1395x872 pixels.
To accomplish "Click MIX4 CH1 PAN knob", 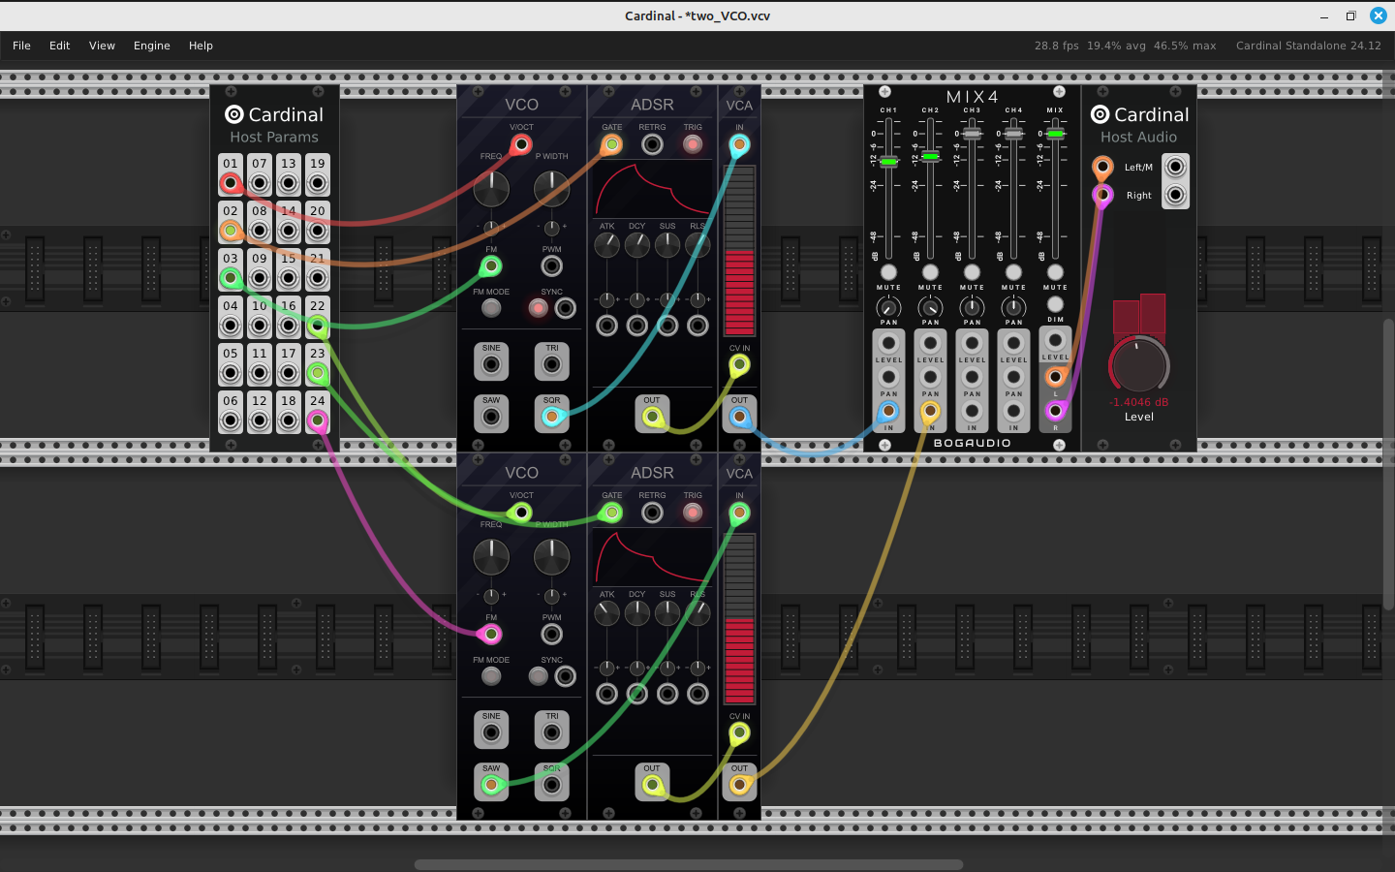I will (x=888, y=308).
